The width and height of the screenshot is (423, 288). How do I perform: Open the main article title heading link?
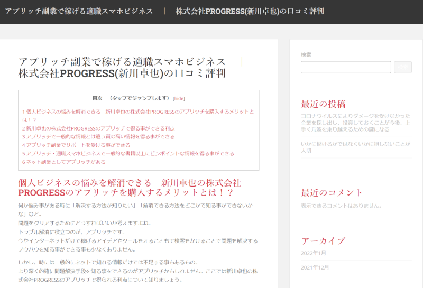[x=131, y=67]
